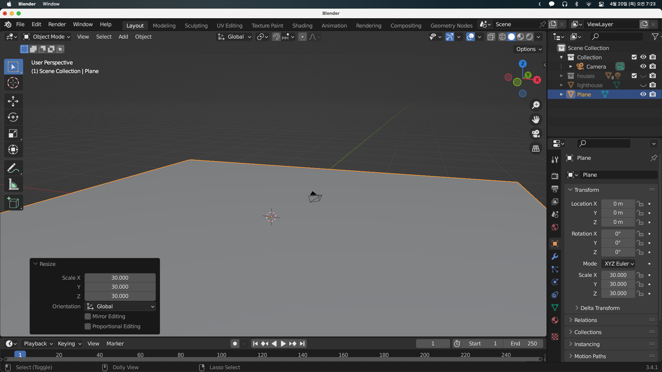Open the Orientation Global dropdown in Resize

(120, 307)
